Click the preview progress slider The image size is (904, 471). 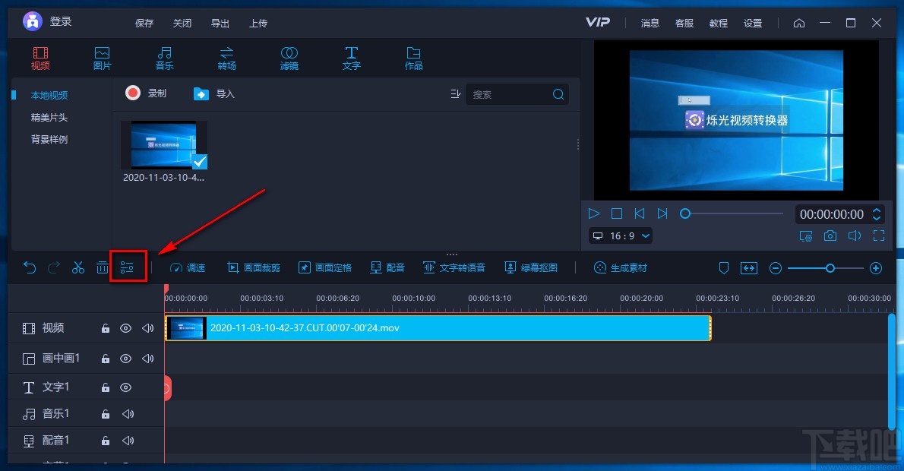tap(732, 214)
